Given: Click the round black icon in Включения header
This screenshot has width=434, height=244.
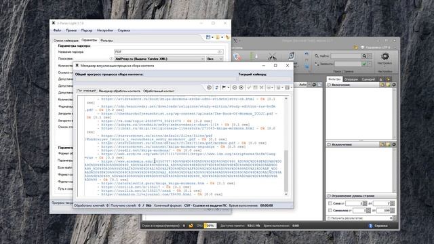Looking at the screenshot, I should pyautogui.click(x=394, y=85).
